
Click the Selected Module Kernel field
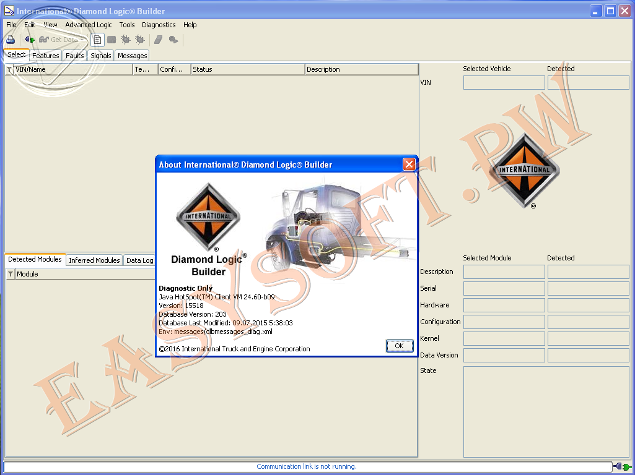[x=504, y=338]
